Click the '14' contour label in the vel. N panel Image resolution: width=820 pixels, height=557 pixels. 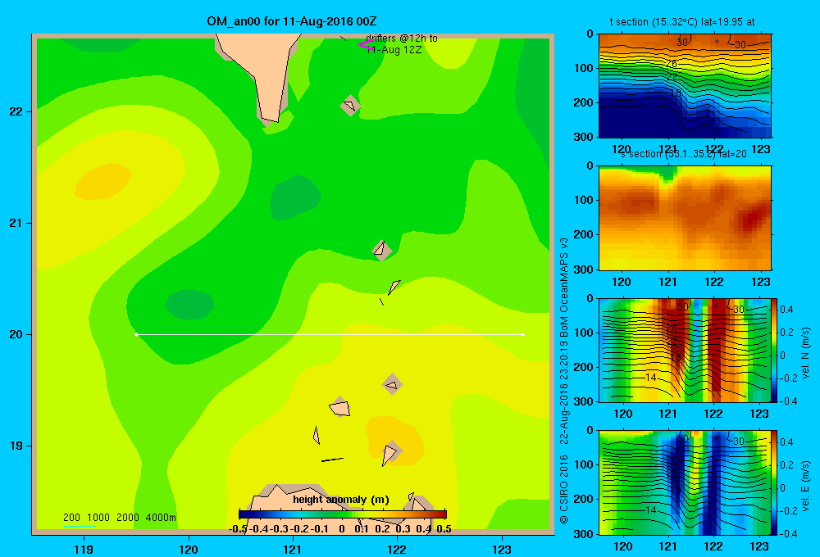coord(650,378)
